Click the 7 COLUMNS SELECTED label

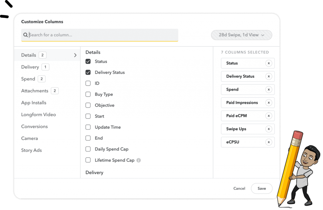point(245,52)
